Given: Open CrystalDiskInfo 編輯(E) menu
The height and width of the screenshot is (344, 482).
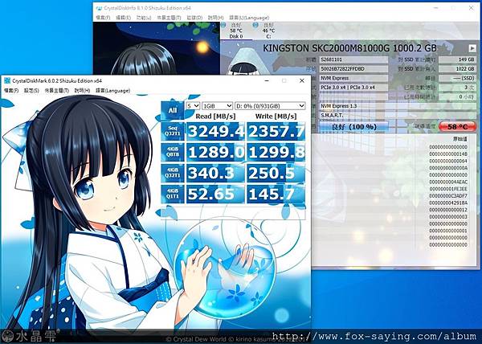Looking at the screenshot, I should [123, 18].
